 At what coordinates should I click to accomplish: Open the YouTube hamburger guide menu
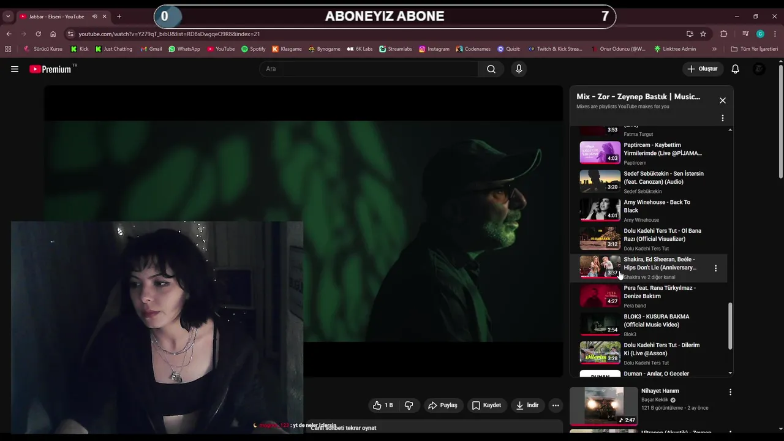pos(15,69)
